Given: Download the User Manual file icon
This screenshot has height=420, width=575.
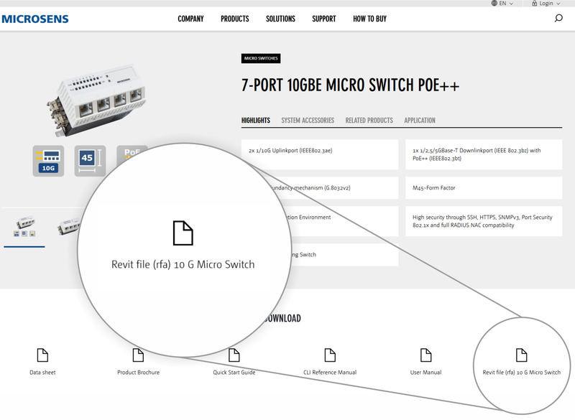Looking at the screenshot, I should (425, 353).
